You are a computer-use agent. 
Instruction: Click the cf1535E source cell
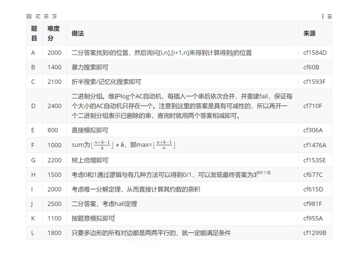pyautogui.click(x=315, y=160)
